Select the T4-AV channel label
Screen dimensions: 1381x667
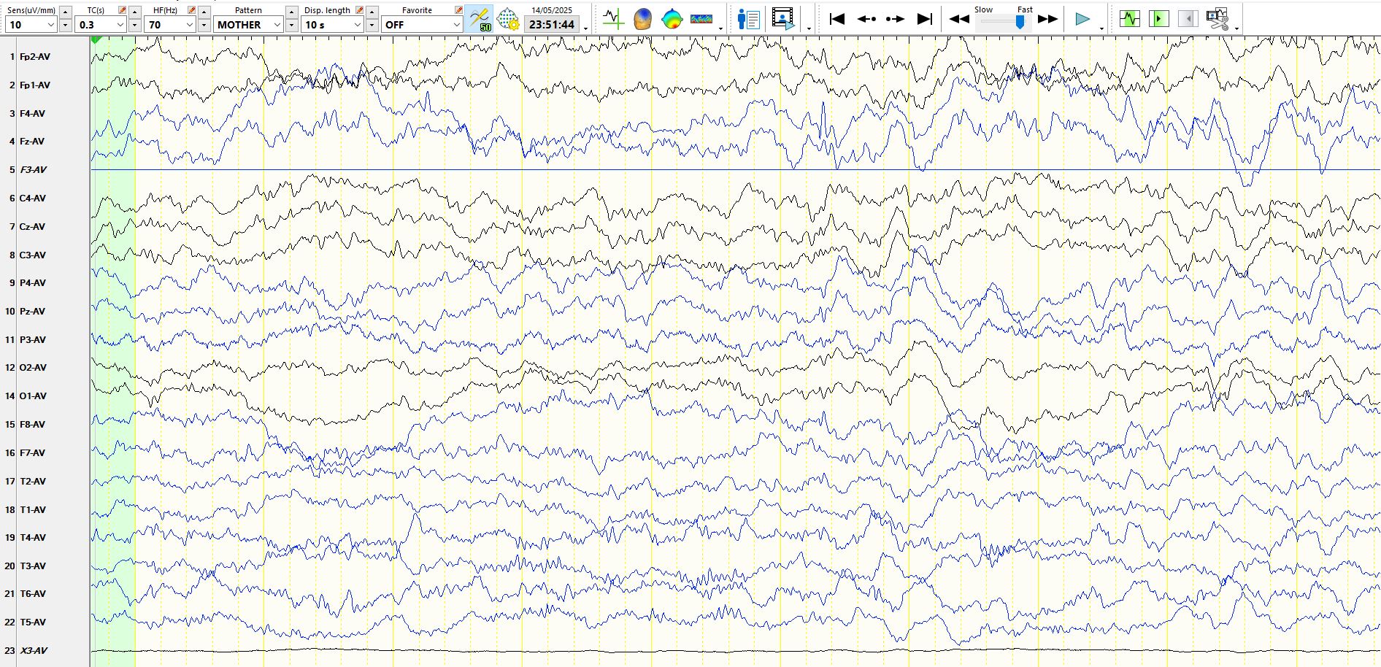point(33,538)
